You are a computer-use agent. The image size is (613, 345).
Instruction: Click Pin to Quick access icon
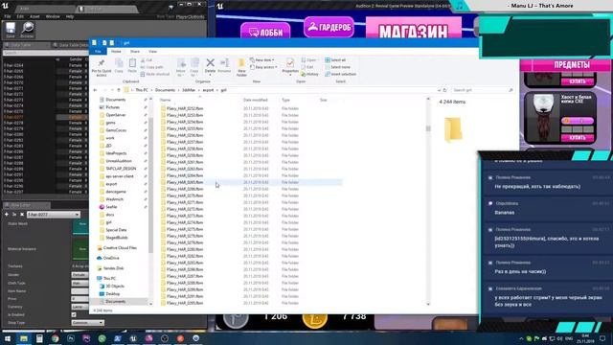pos(102,64)
